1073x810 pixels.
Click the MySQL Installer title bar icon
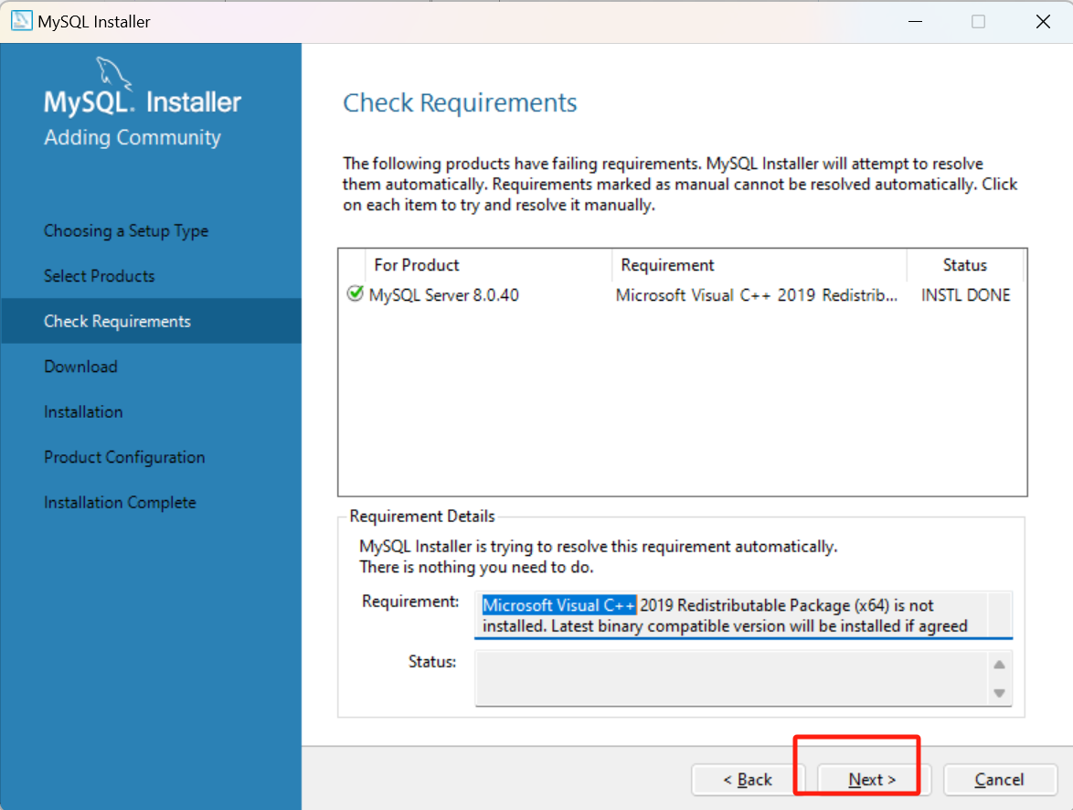coord(21,21)
